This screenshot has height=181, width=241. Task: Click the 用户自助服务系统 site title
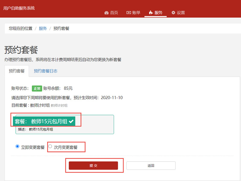(x=19, y=8)
